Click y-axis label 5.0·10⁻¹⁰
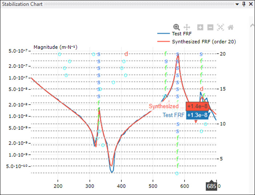This screenshot has width=255, height=195. pyautogui.click(x=17, y=166)
